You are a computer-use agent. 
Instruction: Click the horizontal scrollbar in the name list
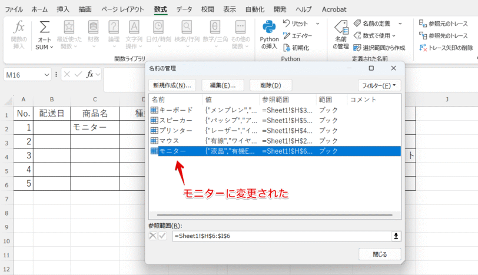[x=275, y=215]
